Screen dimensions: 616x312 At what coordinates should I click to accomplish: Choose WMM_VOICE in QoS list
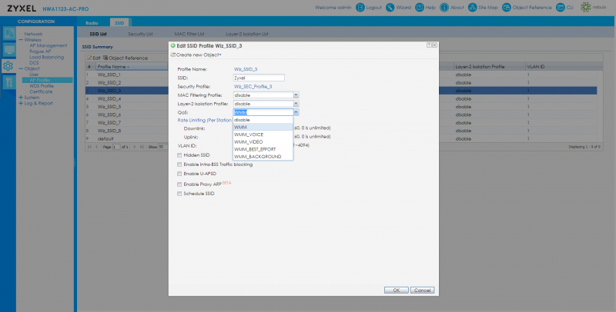tap(263, 134)
